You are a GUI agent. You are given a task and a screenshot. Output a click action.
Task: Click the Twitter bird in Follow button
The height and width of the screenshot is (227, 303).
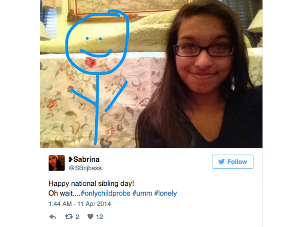[222, 162]
